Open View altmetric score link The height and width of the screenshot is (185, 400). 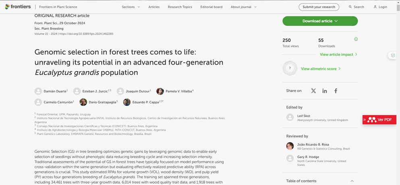tap(321, 69)
